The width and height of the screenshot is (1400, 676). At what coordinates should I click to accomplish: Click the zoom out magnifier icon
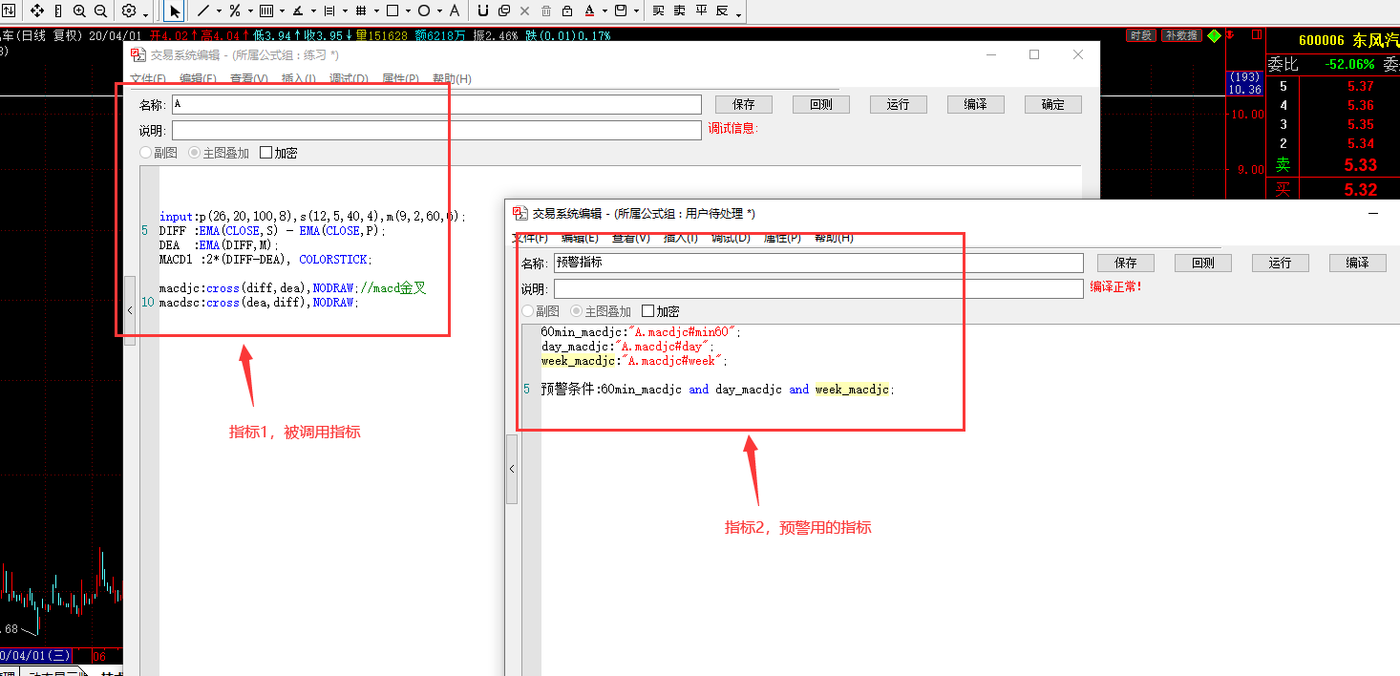point(99,11)
